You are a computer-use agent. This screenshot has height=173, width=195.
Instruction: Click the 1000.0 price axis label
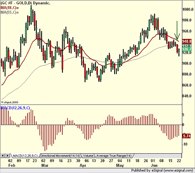pyautogui.click(x=188, y=9)
